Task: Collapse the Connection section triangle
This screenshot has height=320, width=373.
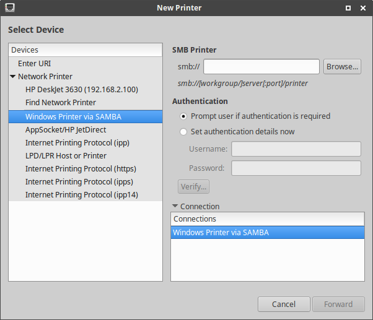Action: click(x=175, y=207)
